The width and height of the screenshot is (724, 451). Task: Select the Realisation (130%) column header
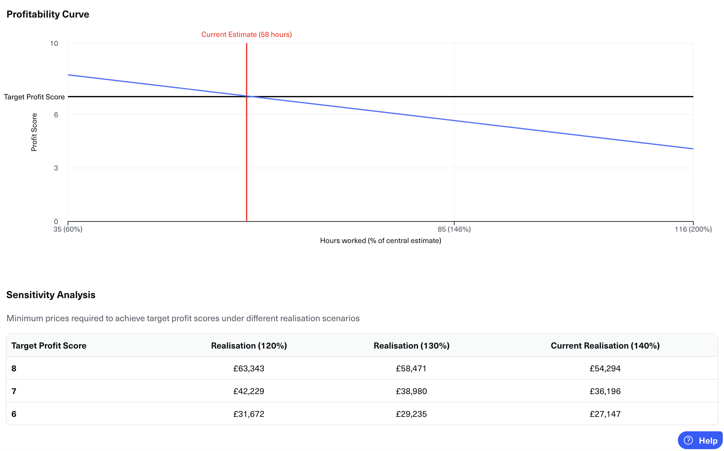click(411, 345)
